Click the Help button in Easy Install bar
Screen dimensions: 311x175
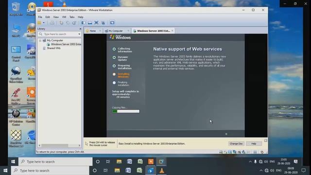tap(254, 144)
